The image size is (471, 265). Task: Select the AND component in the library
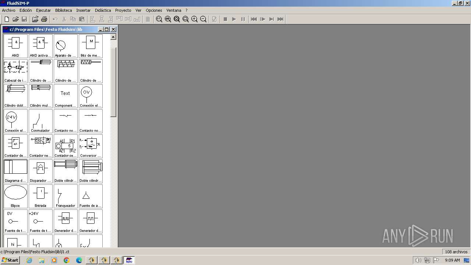15,46
